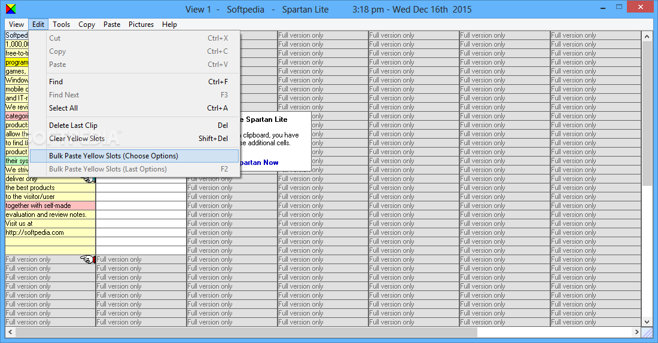
Task: Choose Bulk Paste Yellow Slots (Last Options)
Action: tap(134, 169)
